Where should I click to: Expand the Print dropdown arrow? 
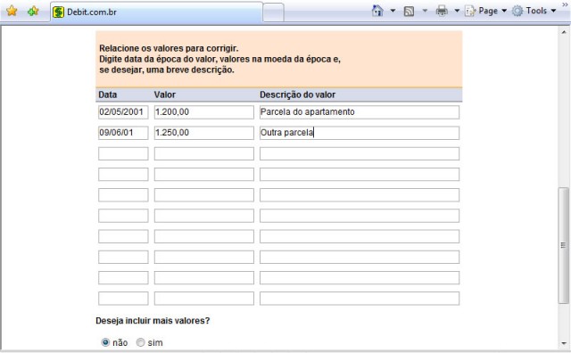click(457, 11)
